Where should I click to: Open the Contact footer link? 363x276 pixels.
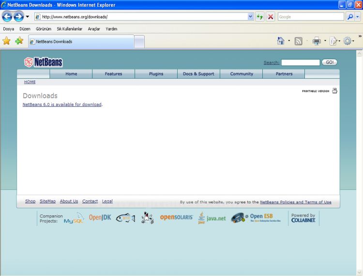pos(90,201)
